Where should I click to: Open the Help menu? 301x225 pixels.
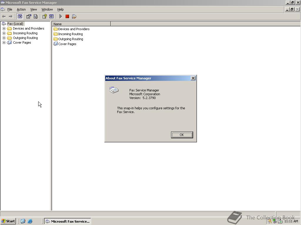(60, 9)
